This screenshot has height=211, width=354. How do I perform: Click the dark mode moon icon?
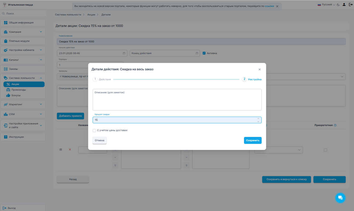(338, 5)
